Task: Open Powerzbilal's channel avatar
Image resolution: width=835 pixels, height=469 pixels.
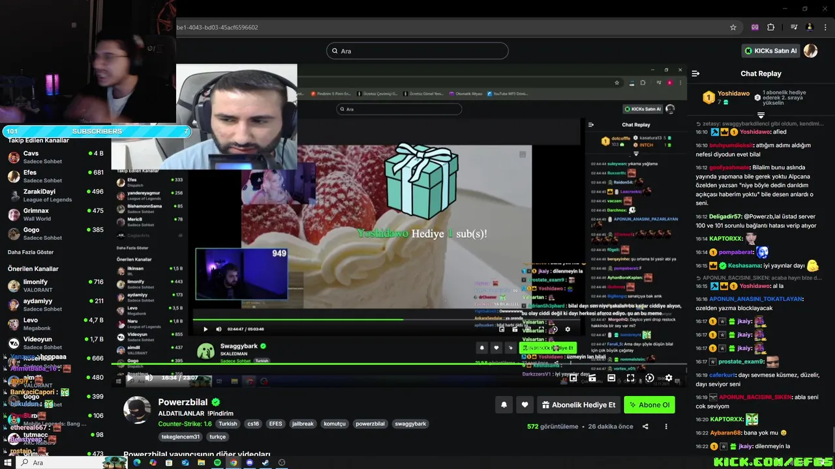Action: coord(137,410)
